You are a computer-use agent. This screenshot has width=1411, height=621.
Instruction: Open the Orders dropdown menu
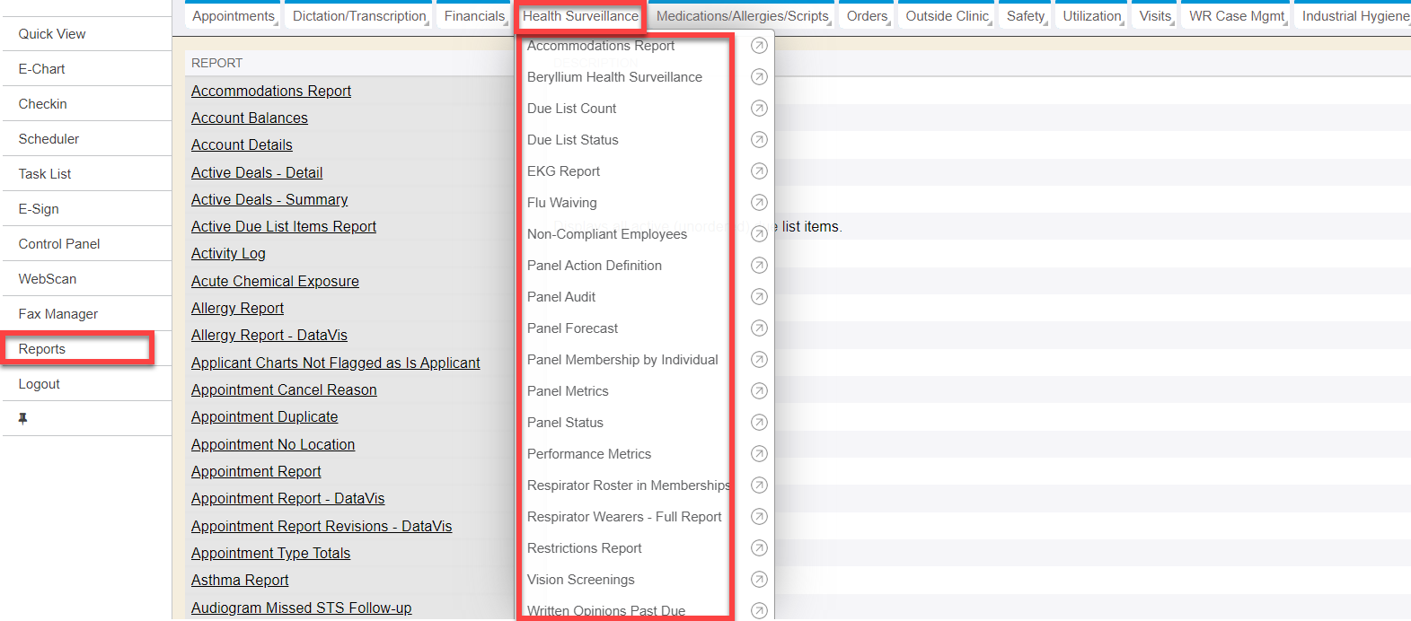point(868,16)
